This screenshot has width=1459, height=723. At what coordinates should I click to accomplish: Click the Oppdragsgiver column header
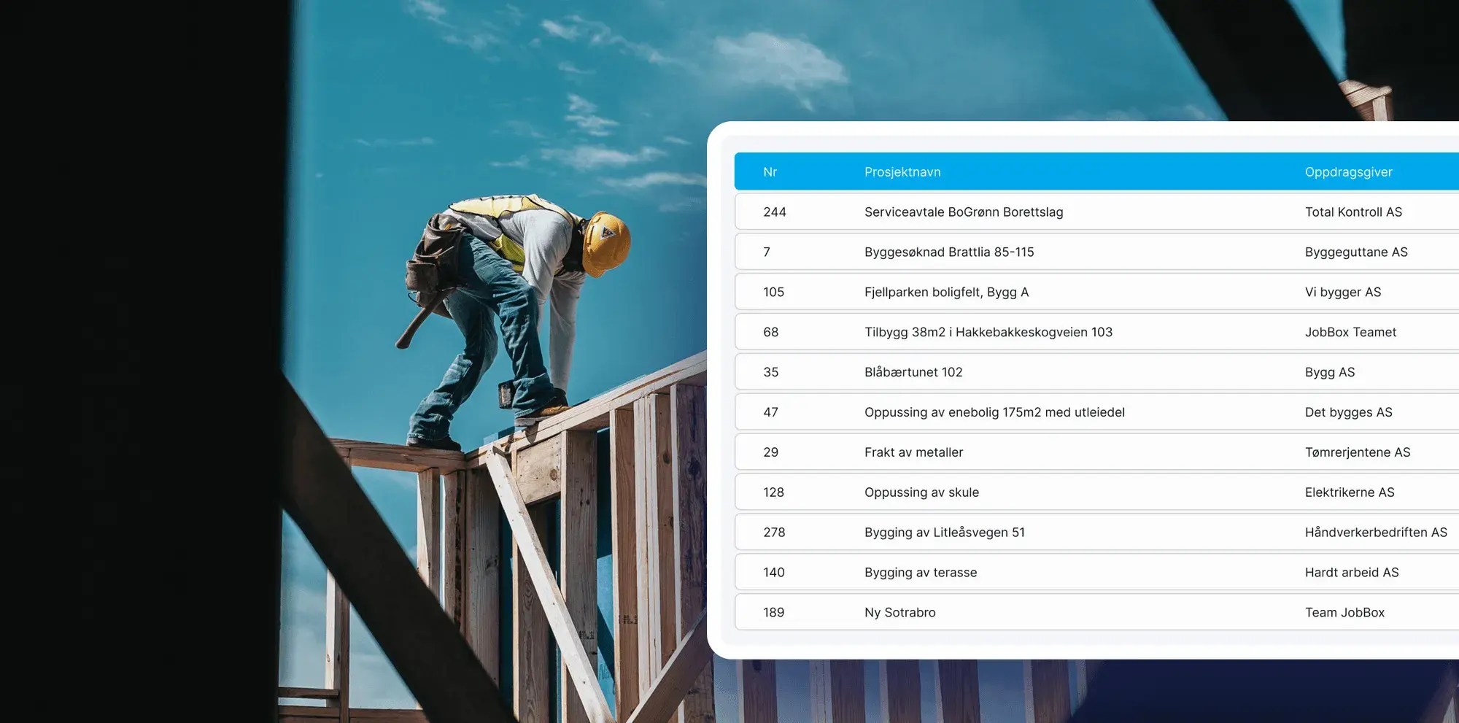tap(1348, 172)
